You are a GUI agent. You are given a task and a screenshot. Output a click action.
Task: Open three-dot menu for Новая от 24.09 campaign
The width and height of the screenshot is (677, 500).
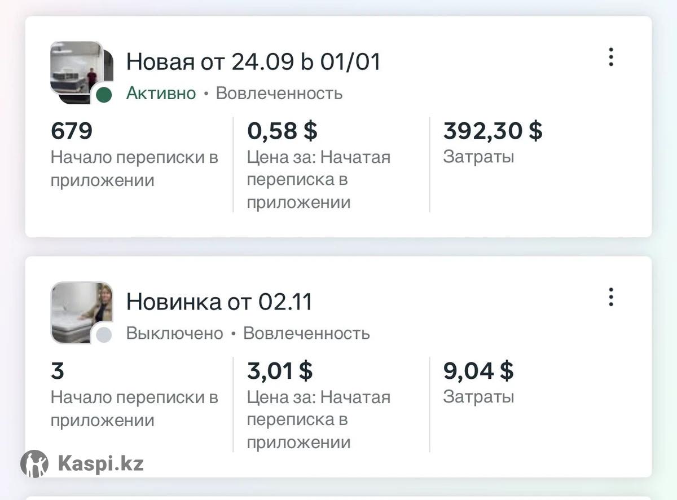610,57
